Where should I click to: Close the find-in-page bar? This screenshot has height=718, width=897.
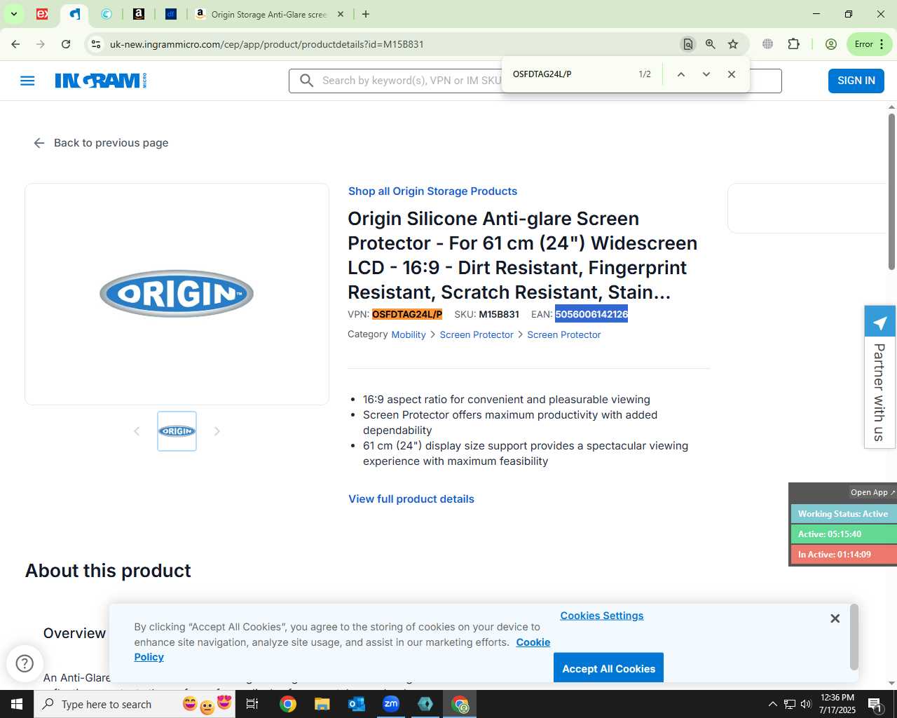732,74
